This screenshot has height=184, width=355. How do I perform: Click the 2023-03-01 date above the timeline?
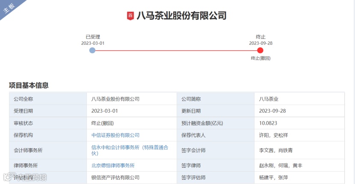pyautogui.click(x=93, y=43)
